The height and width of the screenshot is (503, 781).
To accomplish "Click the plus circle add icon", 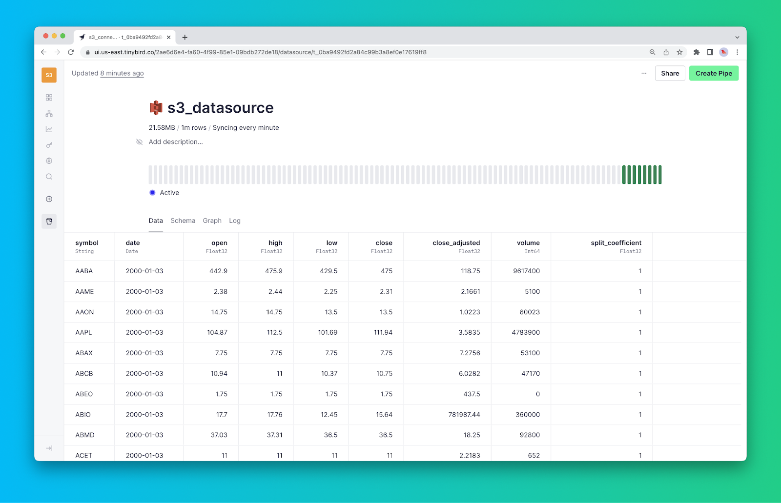I will 49,199.
